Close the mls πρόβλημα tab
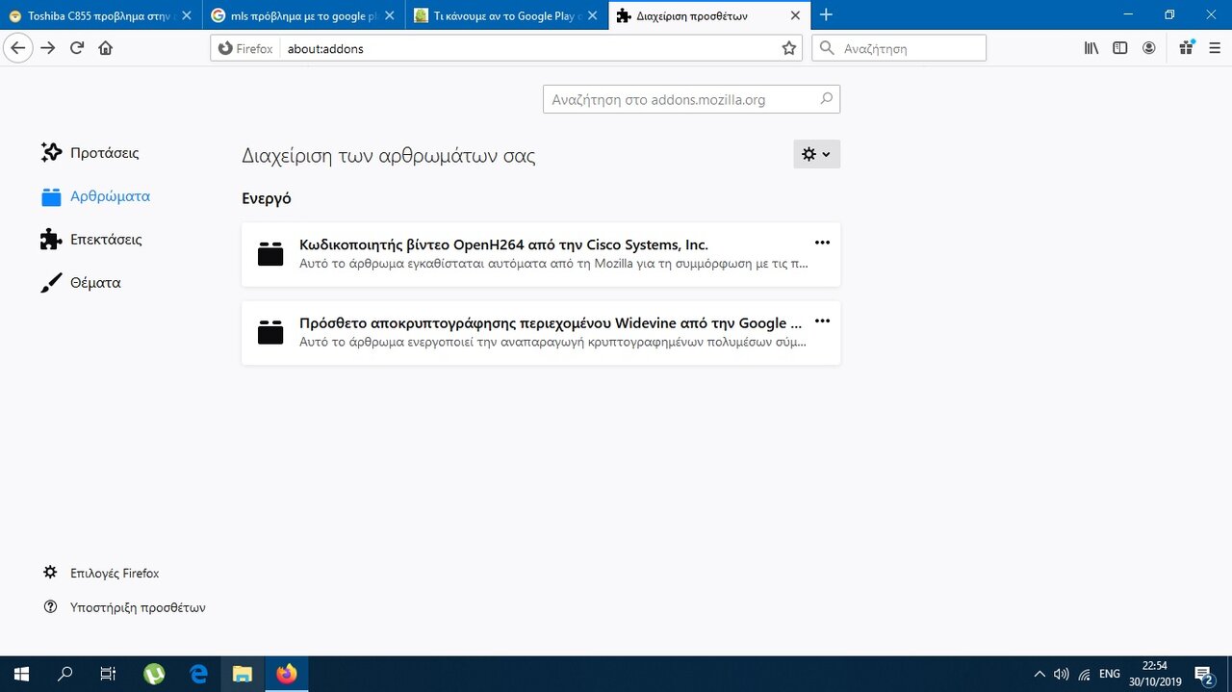The image size is (1232, 692). (x=389, y=15)
